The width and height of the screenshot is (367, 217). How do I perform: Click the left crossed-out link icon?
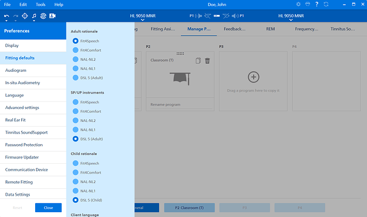pyautogui.click(x=207, y=16)
